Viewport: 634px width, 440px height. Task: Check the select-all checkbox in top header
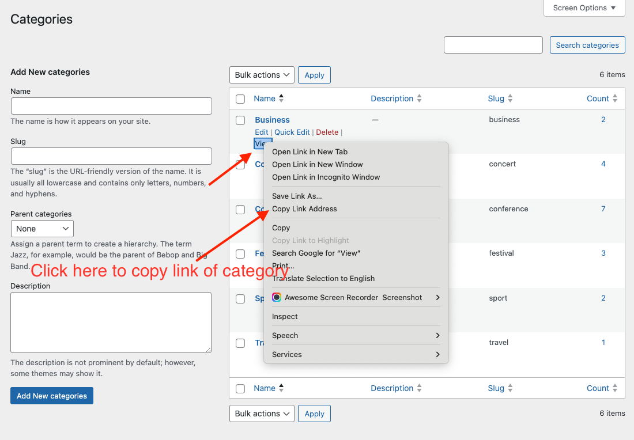coord(240,99)
